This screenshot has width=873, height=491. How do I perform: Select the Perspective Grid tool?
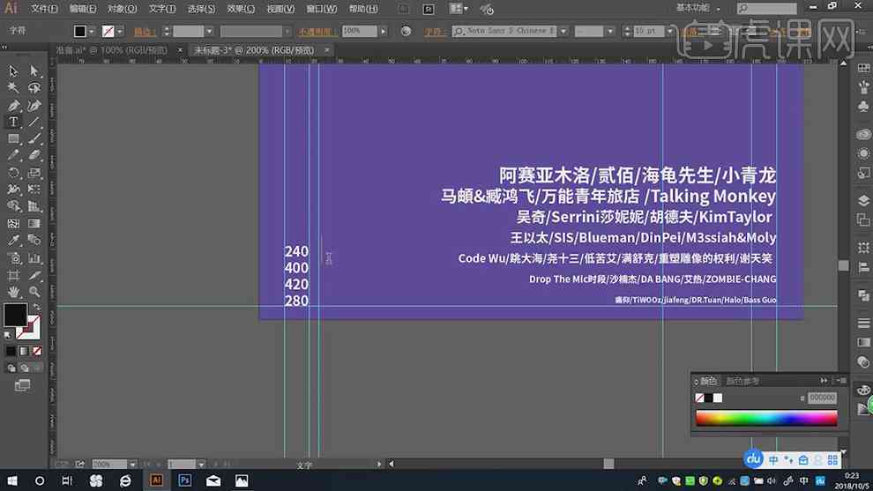[x=34, y=206]
